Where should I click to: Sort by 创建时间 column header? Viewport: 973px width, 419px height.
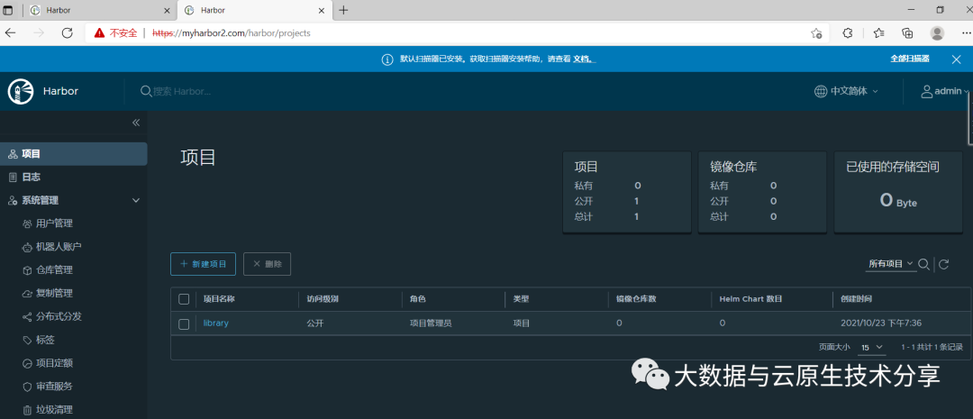(857, 299)
